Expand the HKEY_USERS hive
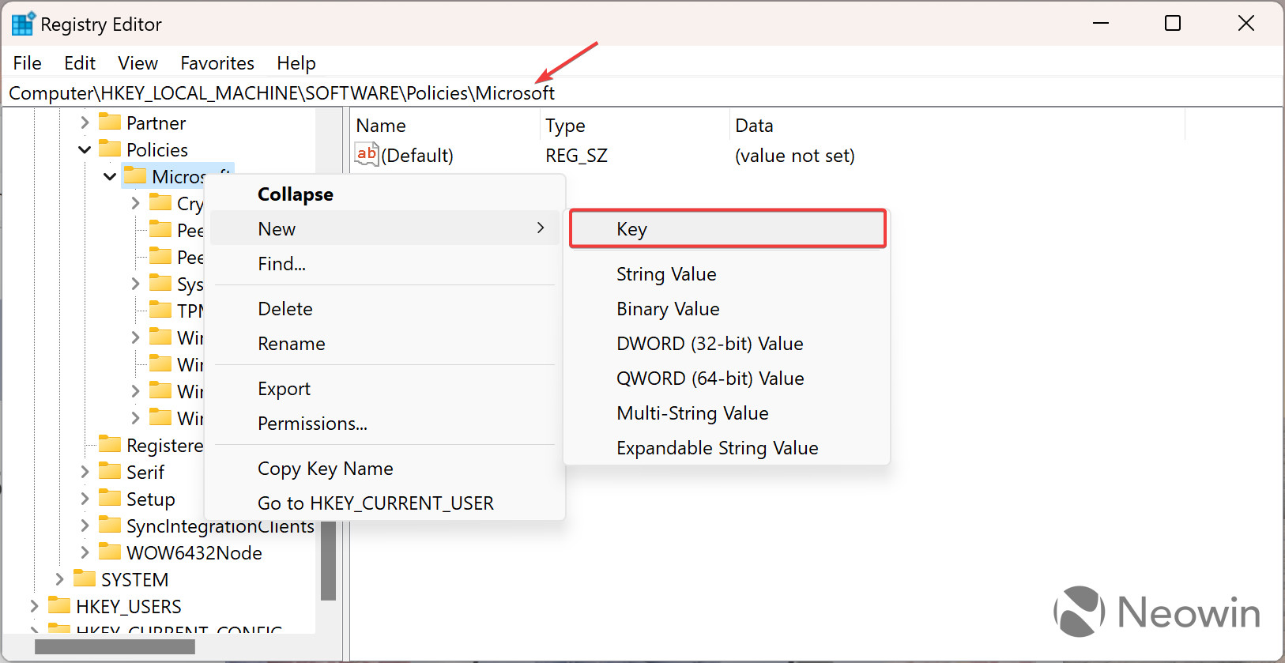This screenshot has height=663, width=1285. pyautogui.click(x=34, y=606)
